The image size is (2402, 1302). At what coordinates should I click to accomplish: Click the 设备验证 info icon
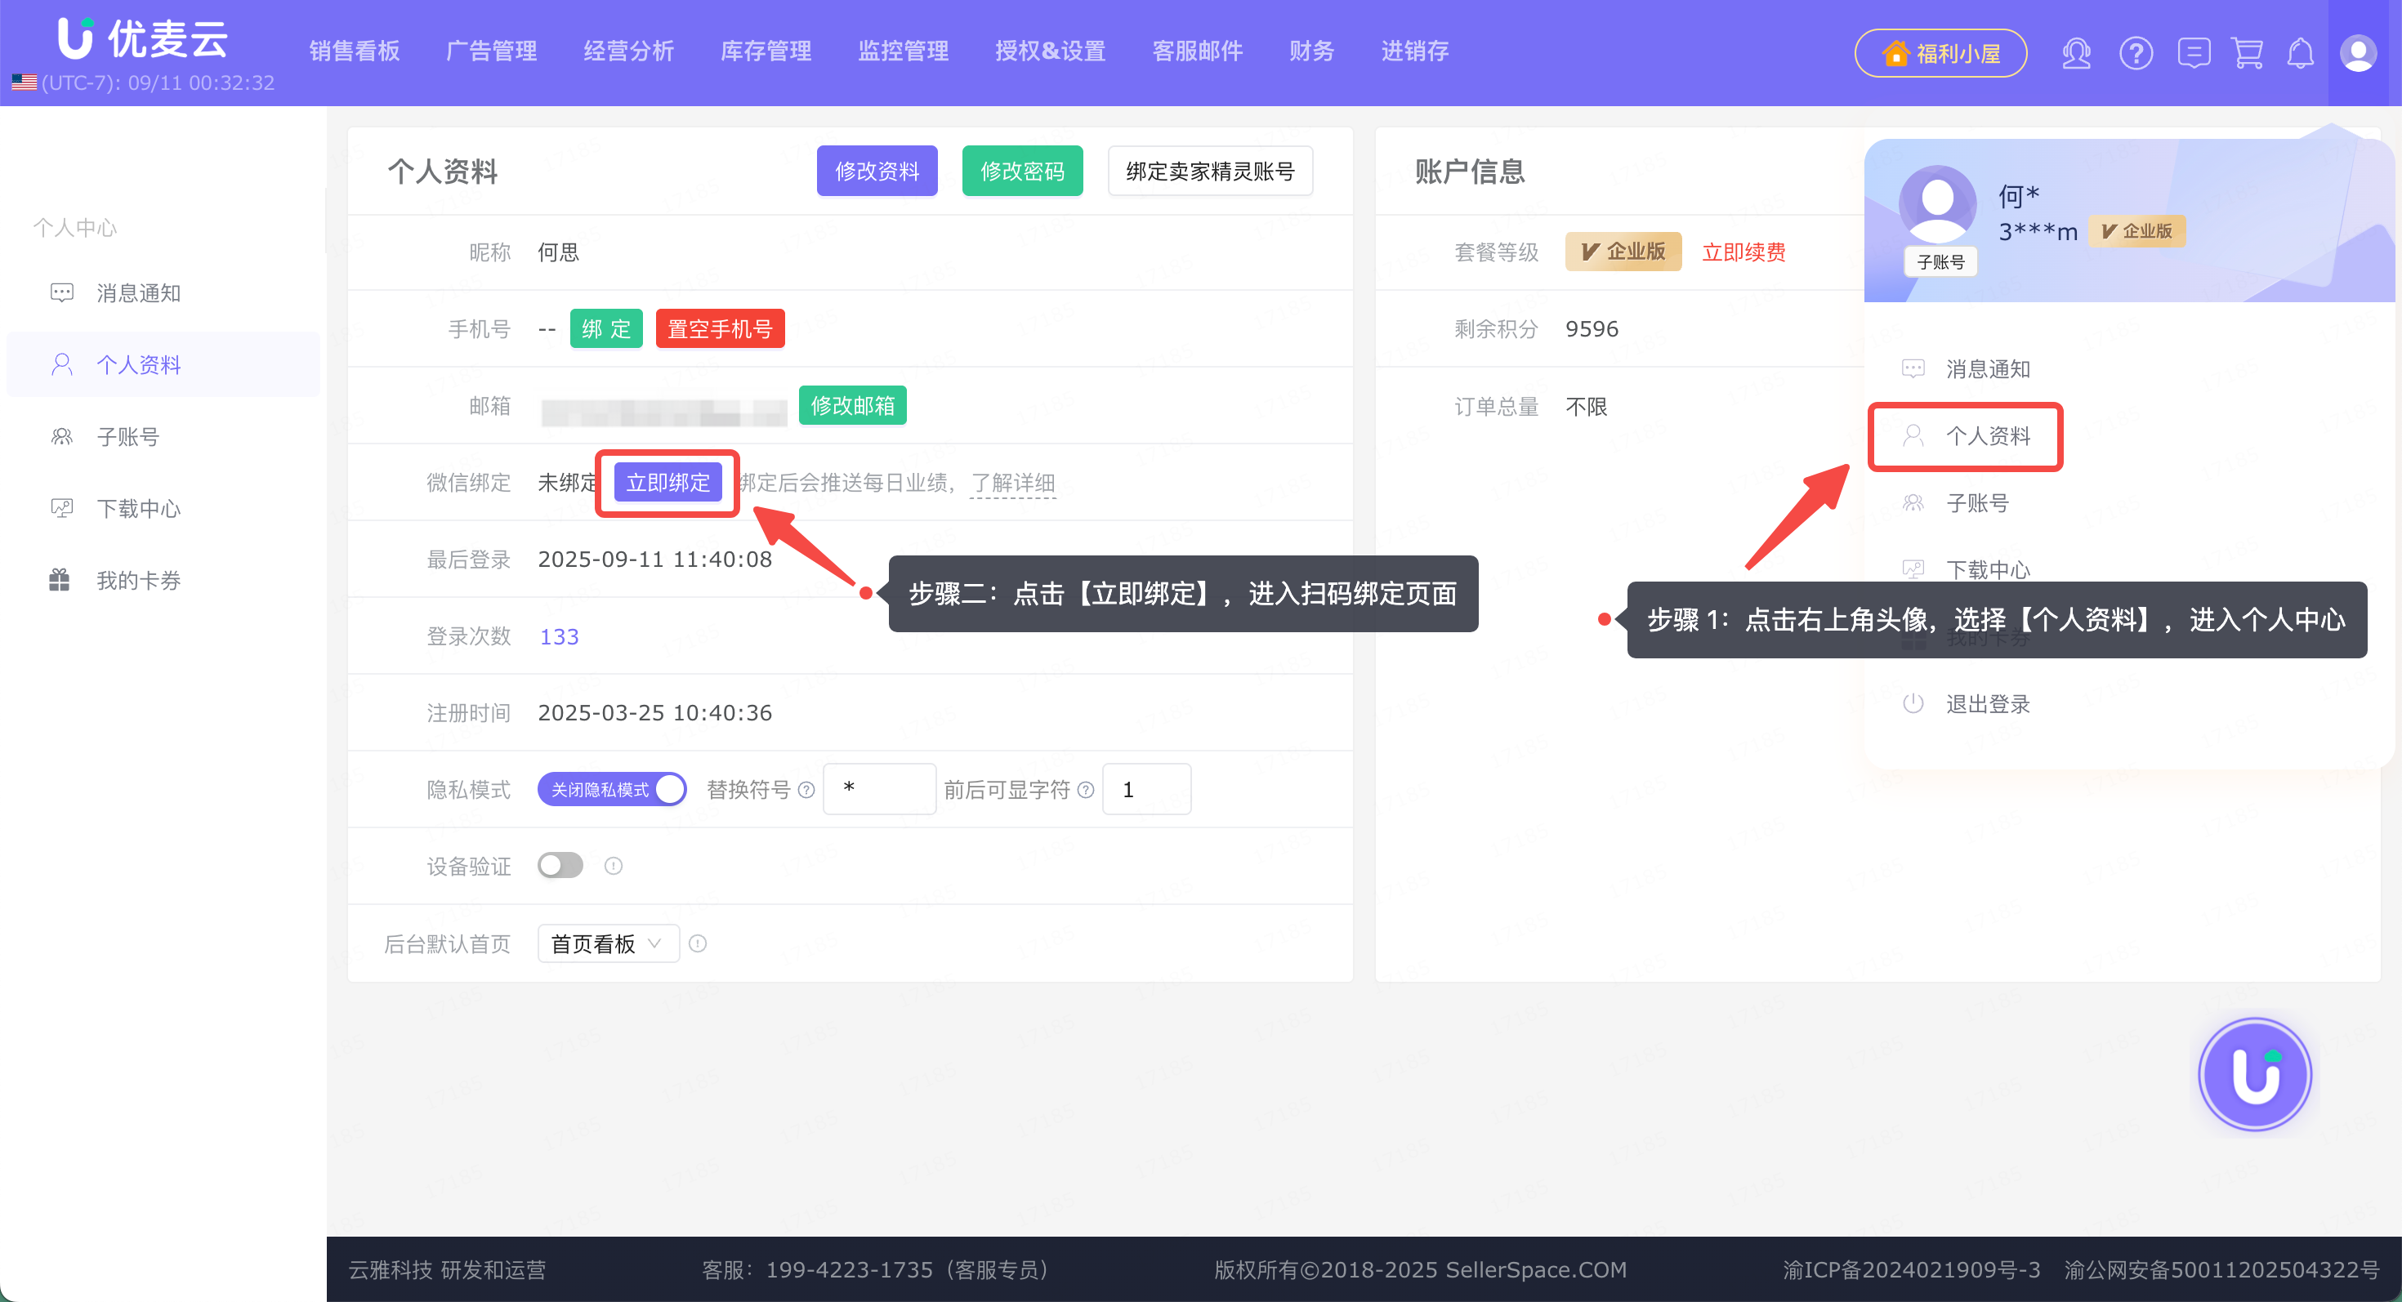pyautogui.click(x=613, y=866)
